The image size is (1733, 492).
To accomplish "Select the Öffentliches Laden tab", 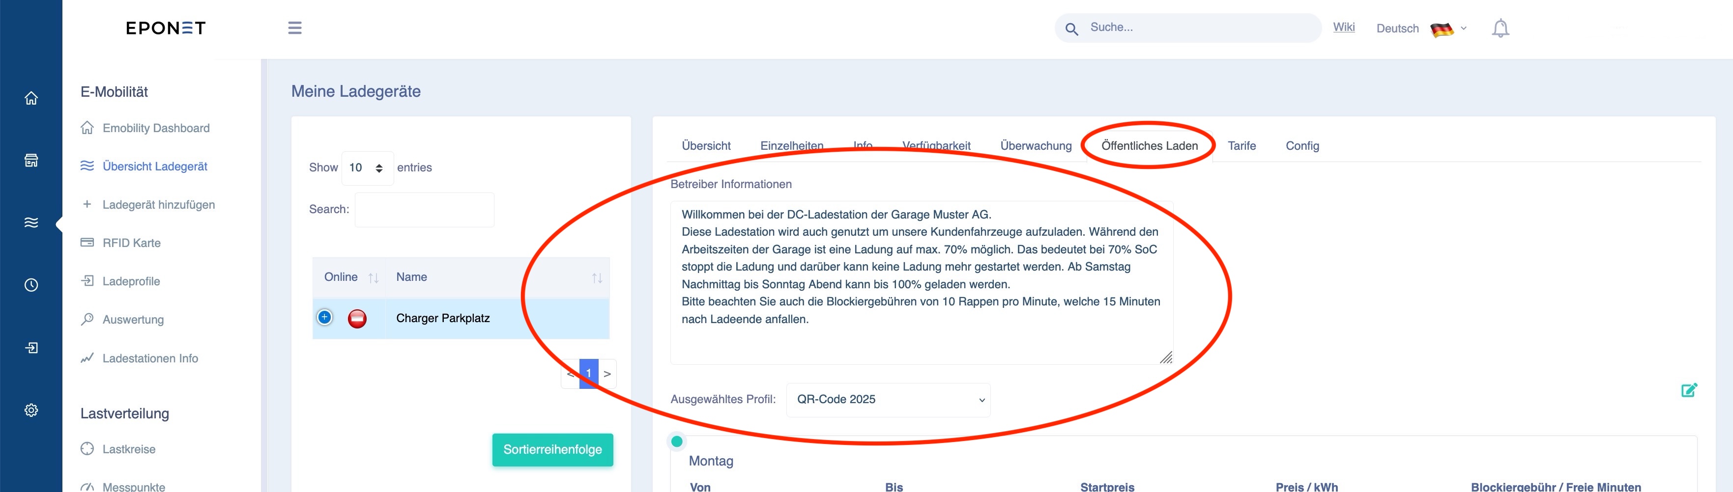I will click(1149, 146).
